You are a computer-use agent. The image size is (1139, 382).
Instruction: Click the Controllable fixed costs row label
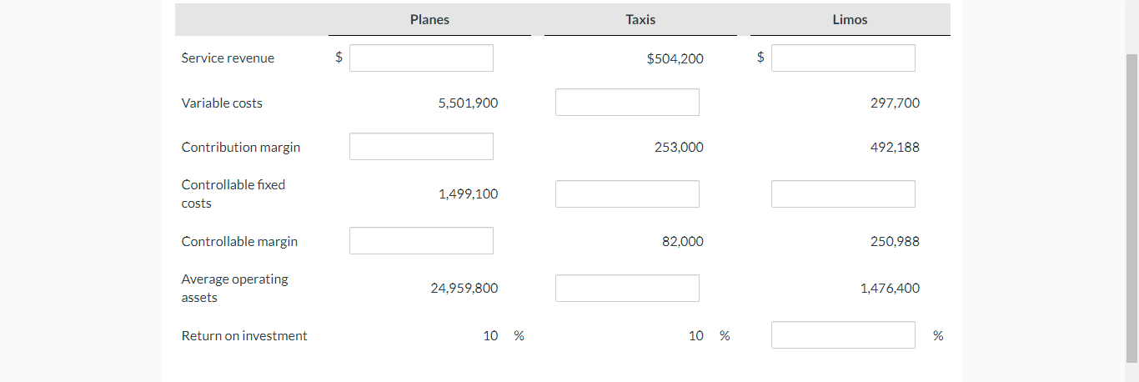coord(233,194)
